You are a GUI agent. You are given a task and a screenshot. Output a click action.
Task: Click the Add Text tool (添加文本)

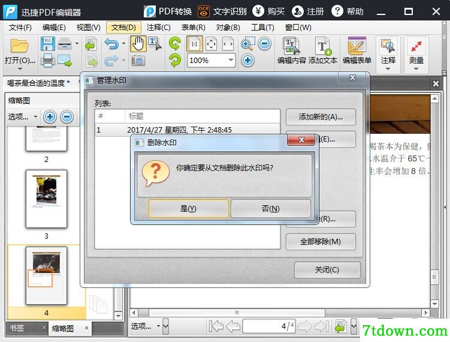(x=323, y=50)
